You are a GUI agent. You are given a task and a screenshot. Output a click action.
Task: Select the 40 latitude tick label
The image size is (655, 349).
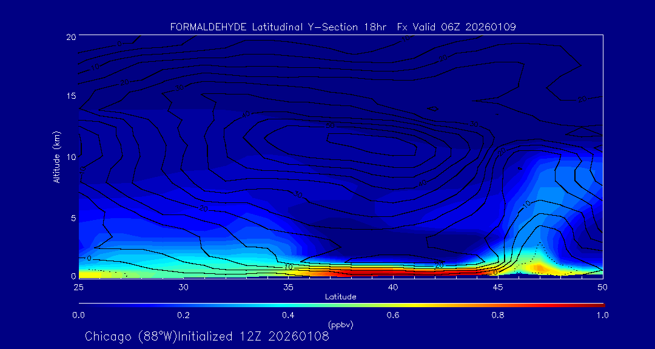(x=393, y=286)
